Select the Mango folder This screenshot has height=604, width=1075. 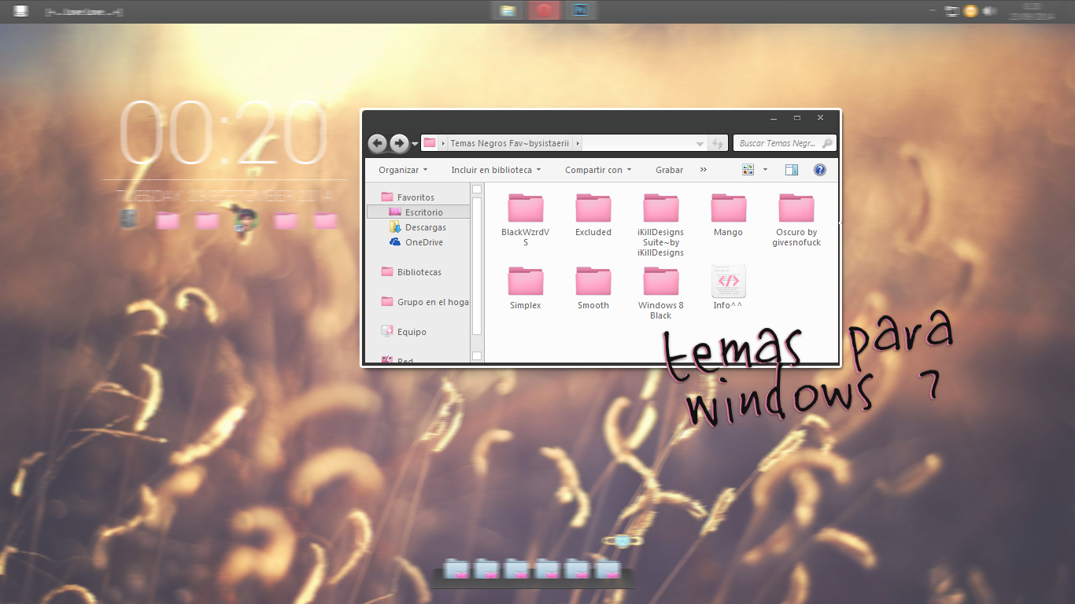click(729, 215)
